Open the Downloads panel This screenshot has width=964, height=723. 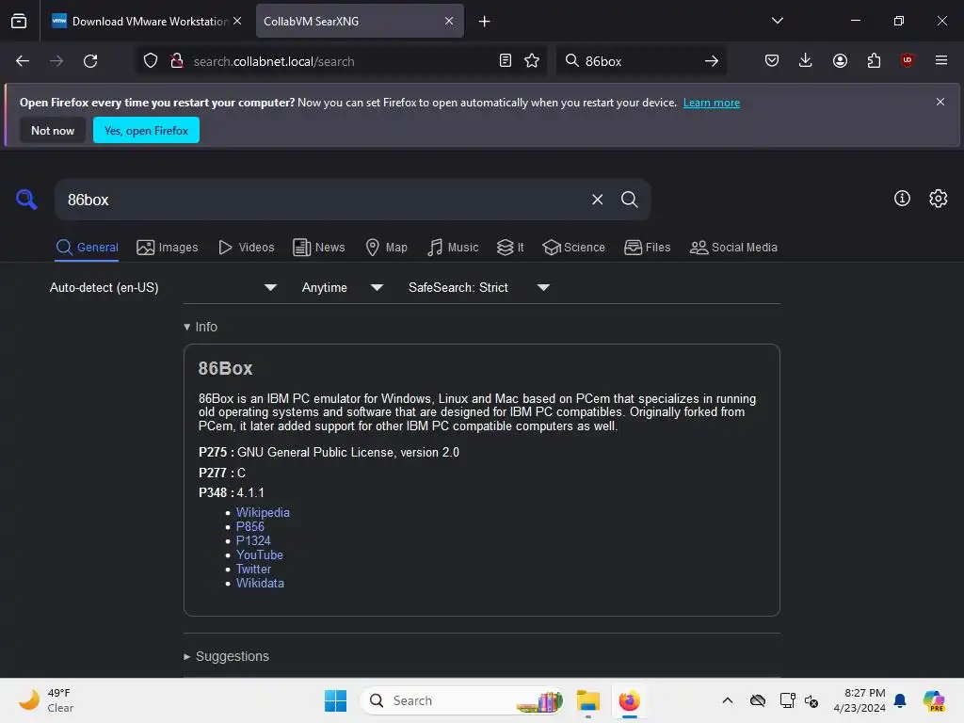[x=806, y=61]
